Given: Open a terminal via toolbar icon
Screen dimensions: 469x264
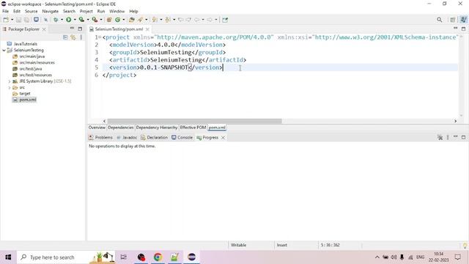Looking at the screenshot, I should pyautogui.click(x=36, y=20).
